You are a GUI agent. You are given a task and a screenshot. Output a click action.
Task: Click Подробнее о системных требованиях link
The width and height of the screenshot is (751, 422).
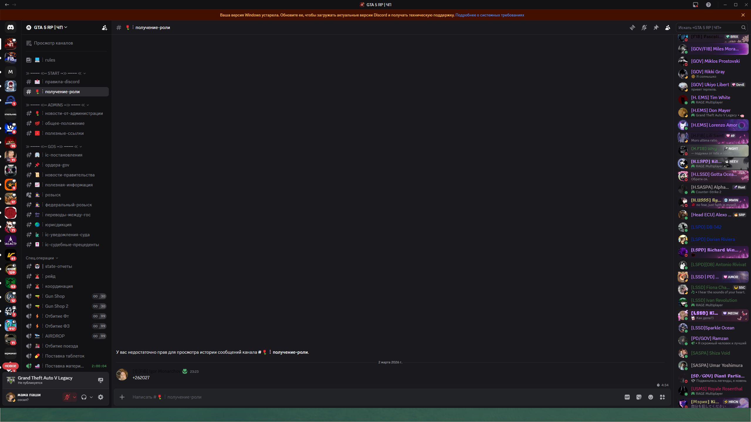(x=490, y=15)
